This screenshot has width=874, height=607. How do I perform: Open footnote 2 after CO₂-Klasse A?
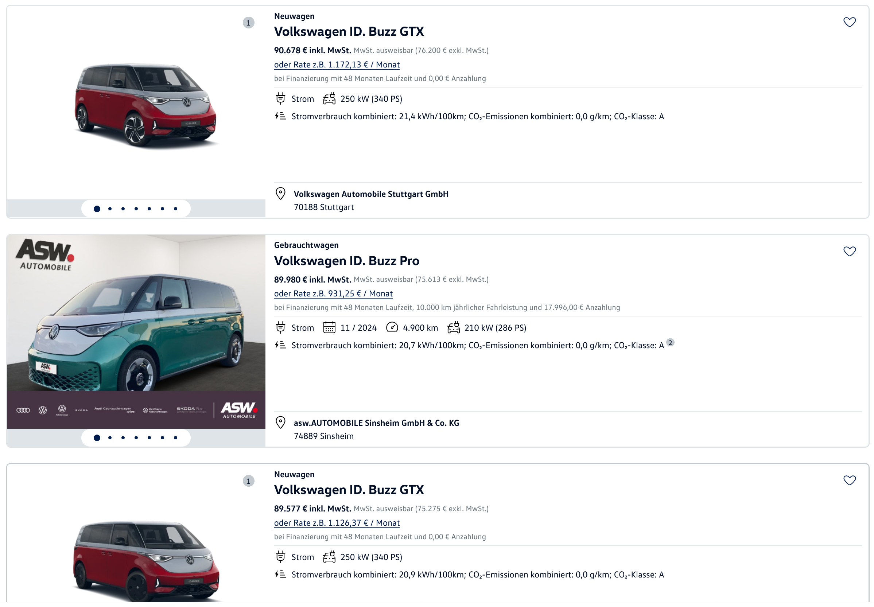(670, 342)
